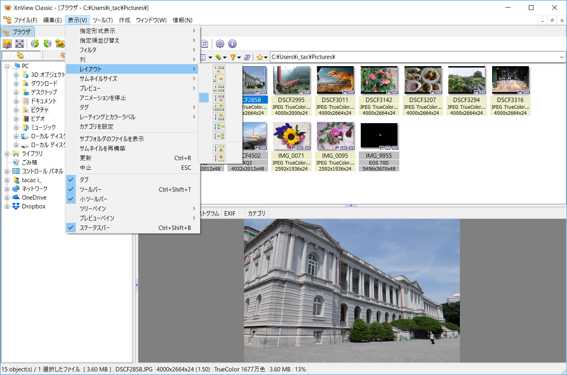Screen dimensions: 567x375
Task: Click the batch convert toolbar icon
Action: (x=60, y=44)
